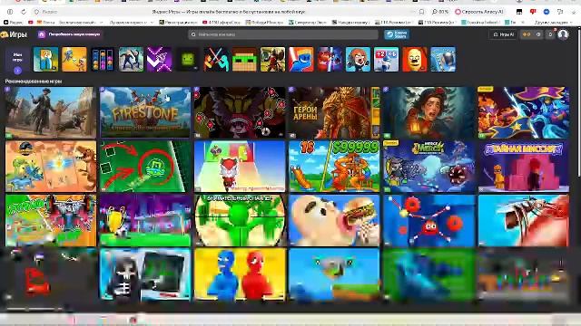Click the search magnifier icon in the games header
This screenshot has width=581, height=326.
[x=193, y=34]
